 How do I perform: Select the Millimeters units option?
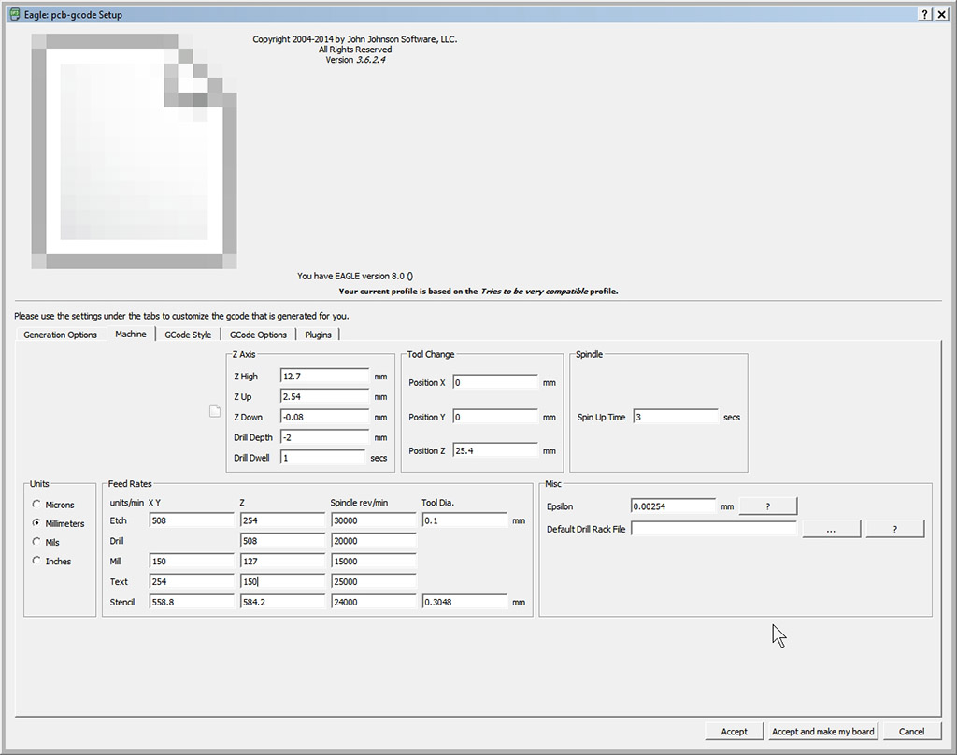(36, 523)
